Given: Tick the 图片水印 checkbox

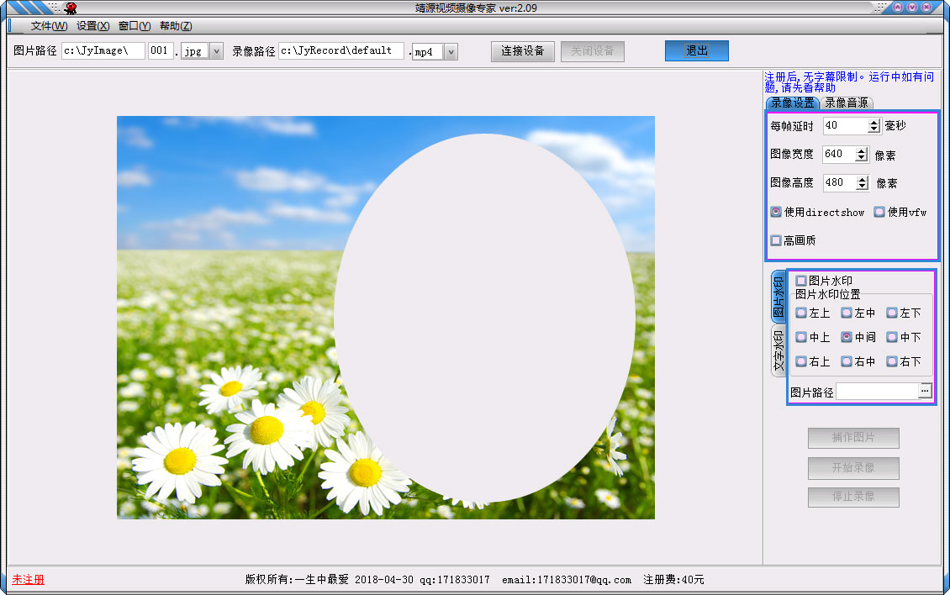Looking at the screenshot, I should pos(801,281).
